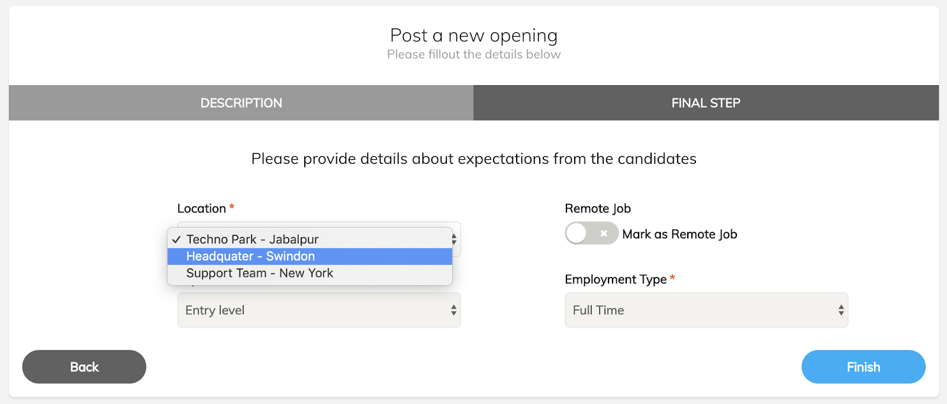Viewport: 947px width, 404px height.
Task: Go to the FINAL STEP tab
Action: [x=706, y=103]
